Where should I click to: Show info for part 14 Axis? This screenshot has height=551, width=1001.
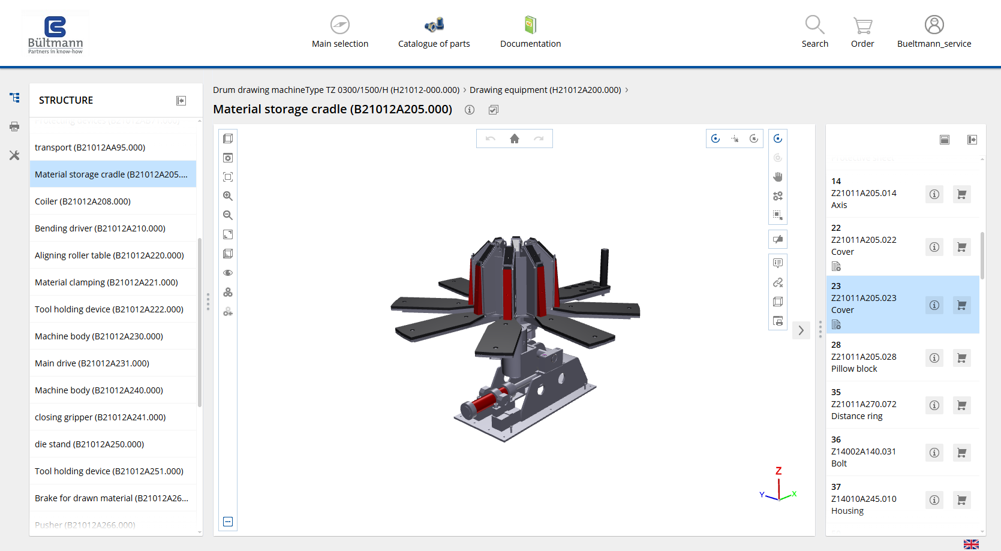point(934,194)
